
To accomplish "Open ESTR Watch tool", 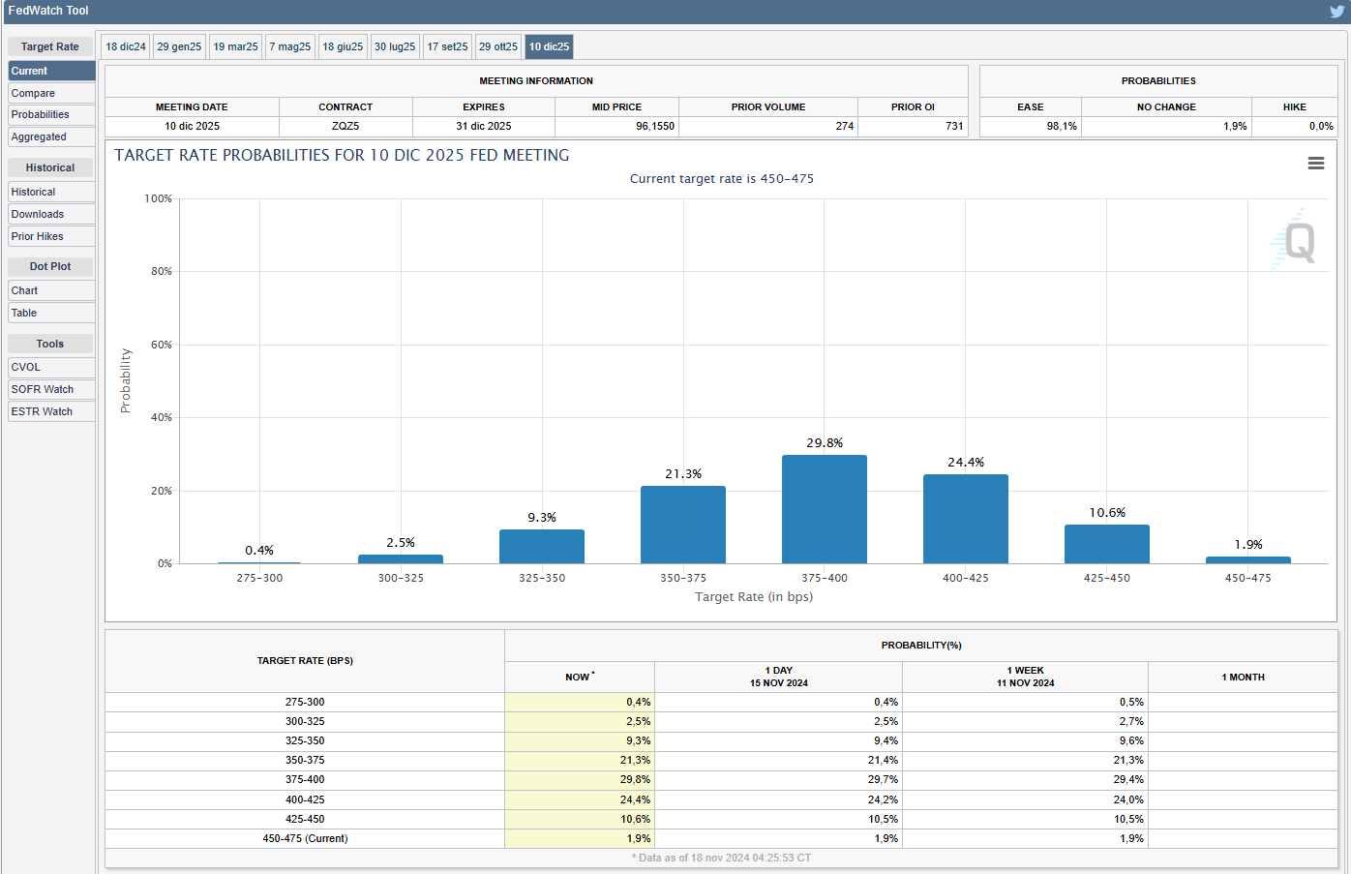I will click(51, 411).
